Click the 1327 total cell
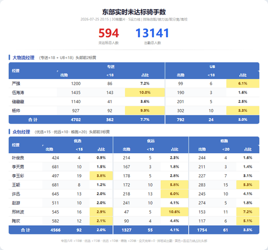 (126, 230)
